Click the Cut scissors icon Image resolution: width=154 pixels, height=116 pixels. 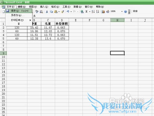click(47, 11)
